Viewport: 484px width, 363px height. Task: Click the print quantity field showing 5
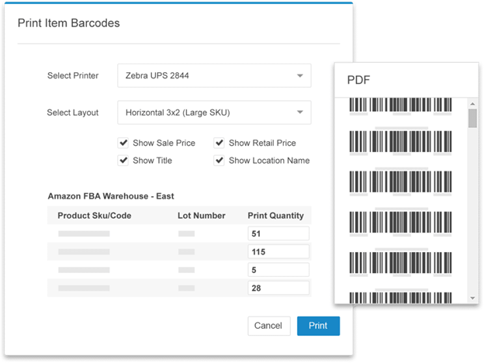(x=278, y=270)
